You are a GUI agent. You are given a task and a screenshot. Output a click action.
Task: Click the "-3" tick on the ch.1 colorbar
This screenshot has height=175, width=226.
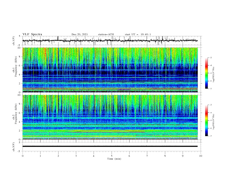tap(211, 57)
